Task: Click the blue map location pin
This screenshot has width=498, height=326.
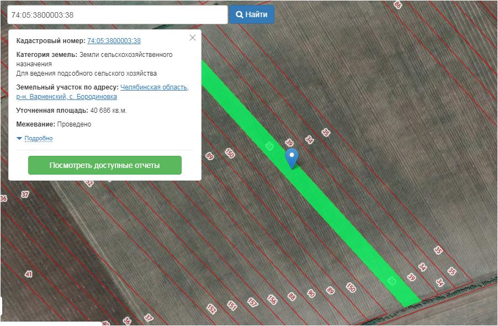Action: click(292, 158)
